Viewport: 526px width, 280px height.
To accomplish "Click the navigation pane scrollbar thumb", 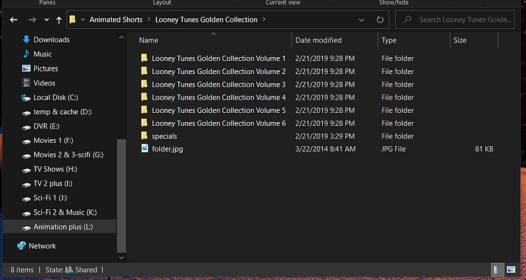I will (122, 195).
